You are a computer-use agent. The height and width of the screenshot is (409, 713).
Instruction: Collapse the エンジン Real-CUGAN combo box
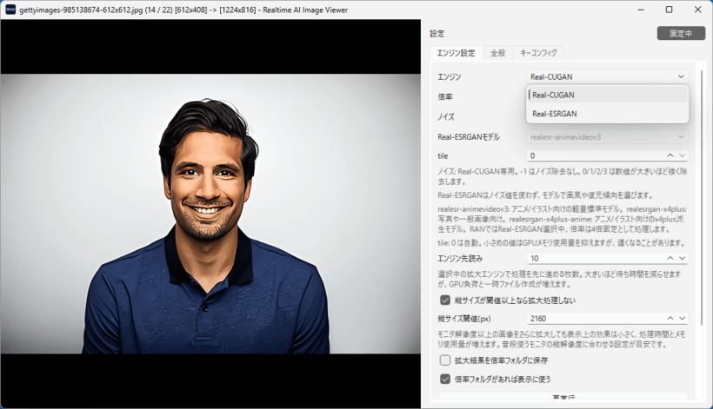tap(607, 76)
